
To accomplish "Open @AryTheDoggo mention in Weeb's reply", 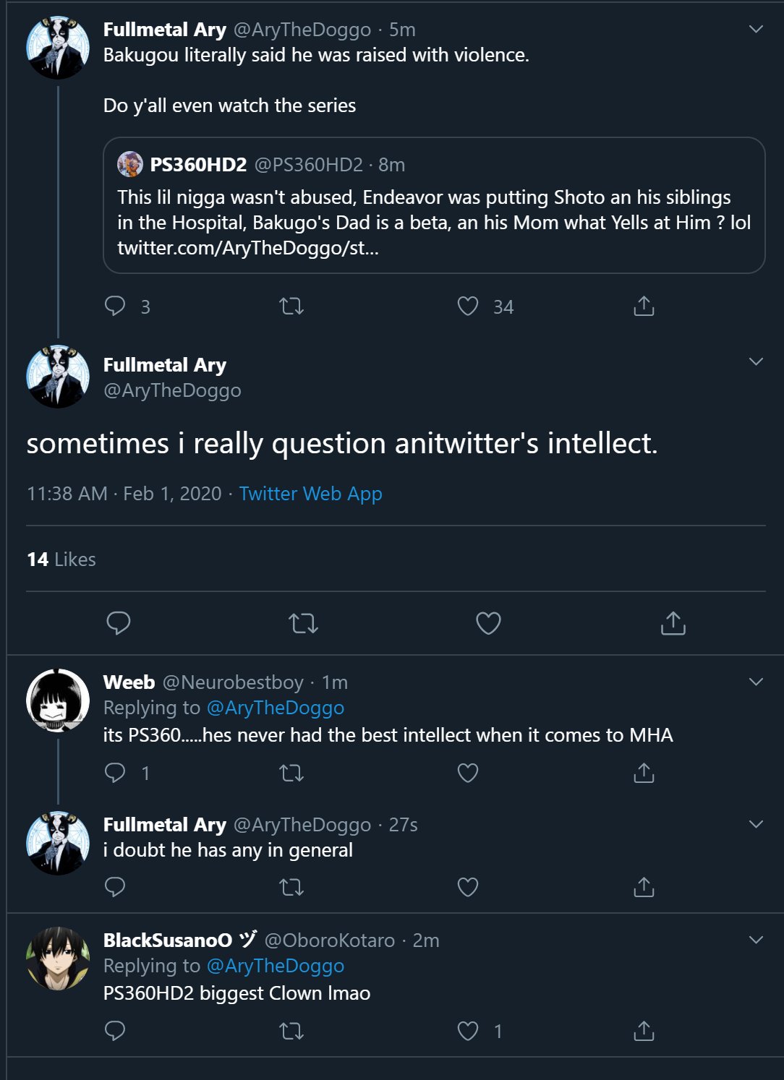I will [x=275, y=708].
